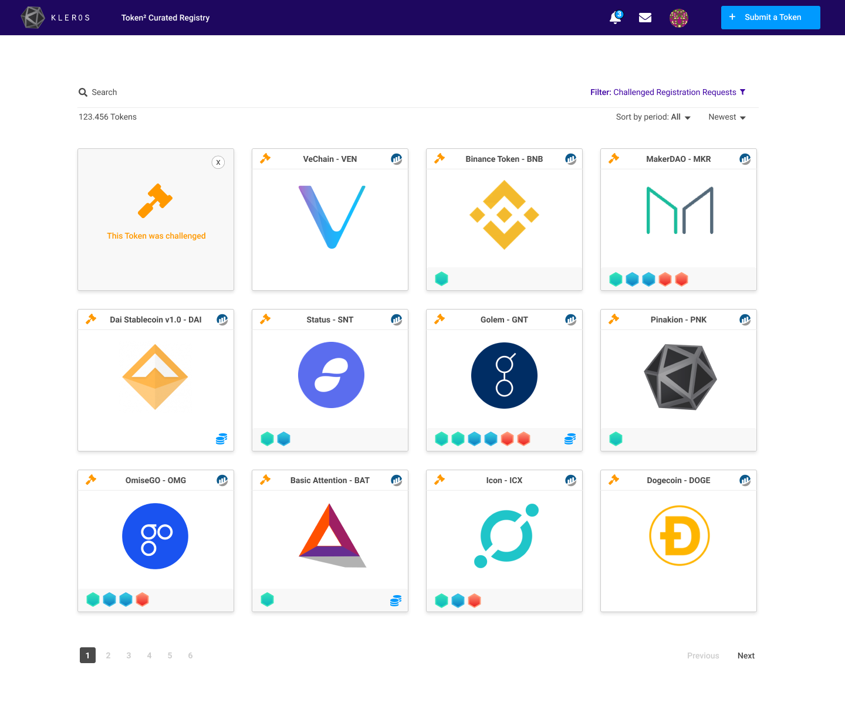845x703 pixels.
Task: Open the Icon ICX logo thumbnail
Action: [x=506, y=536]
